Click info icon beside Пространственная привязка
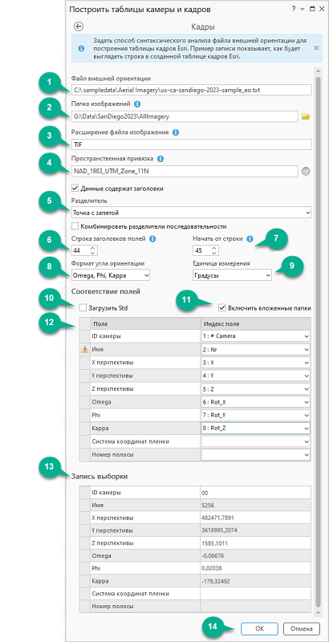 160,158
